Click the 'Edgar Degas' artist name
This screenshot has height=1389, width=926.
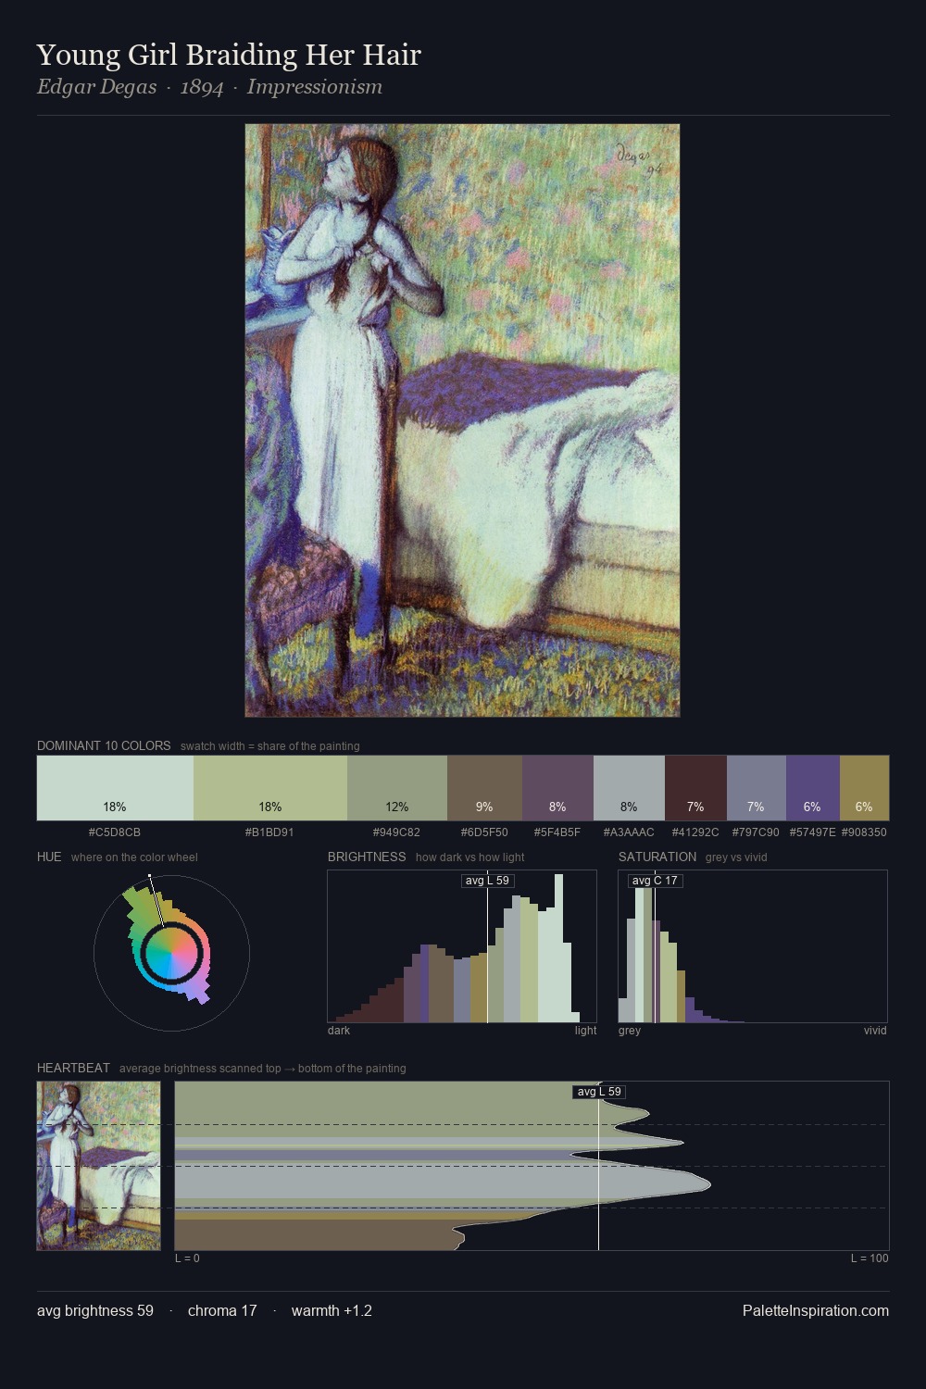pos(96,87)
